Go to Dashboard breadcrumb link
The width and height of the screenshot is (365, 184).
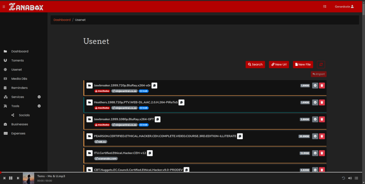(62, 20)
